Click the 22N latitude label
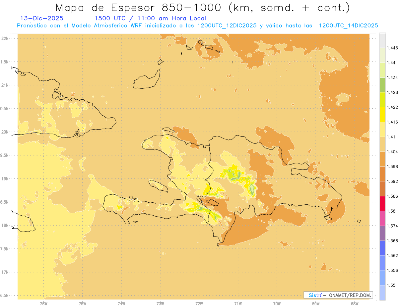Viewport: 398px width, 308px height. click(x=5, y=39)
